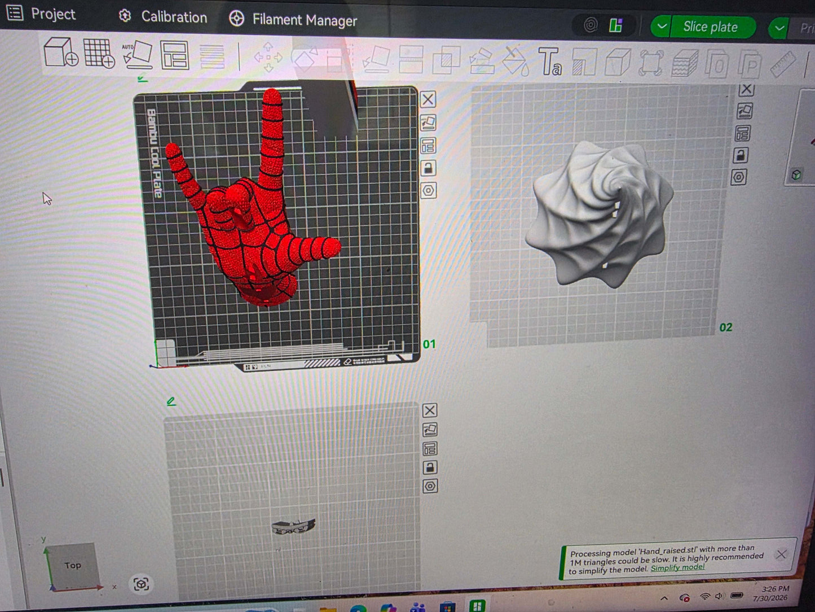Open the Filament Manager tab
Viewport: 815px width, 612px height.
[293, 20]
